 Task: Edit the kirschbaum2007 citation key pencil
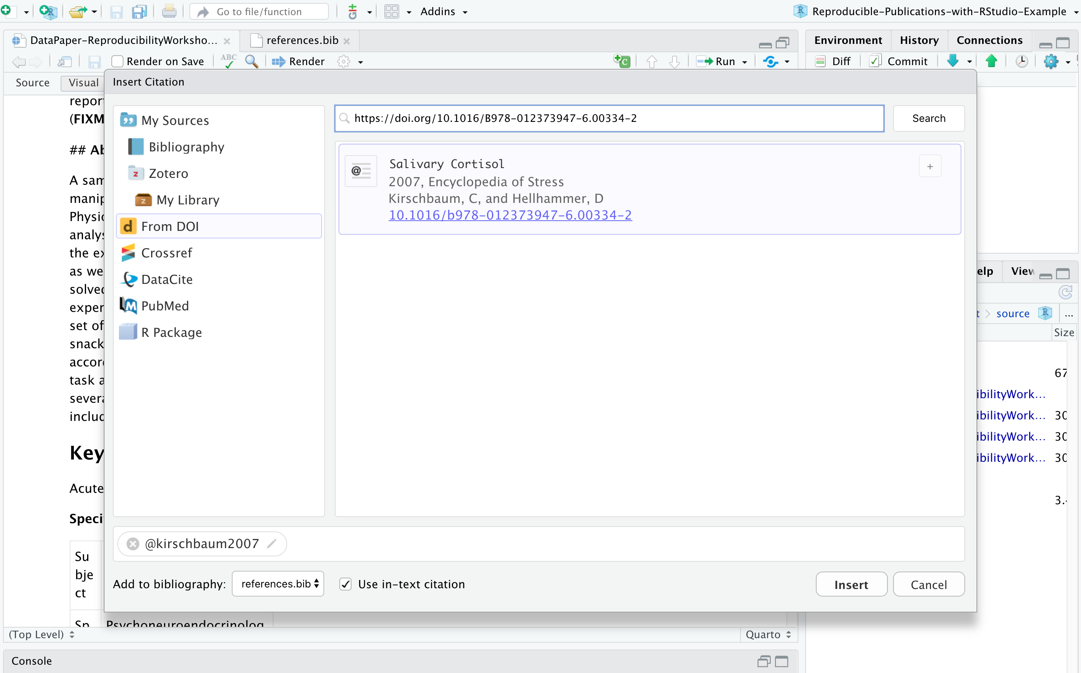(271, 544)
